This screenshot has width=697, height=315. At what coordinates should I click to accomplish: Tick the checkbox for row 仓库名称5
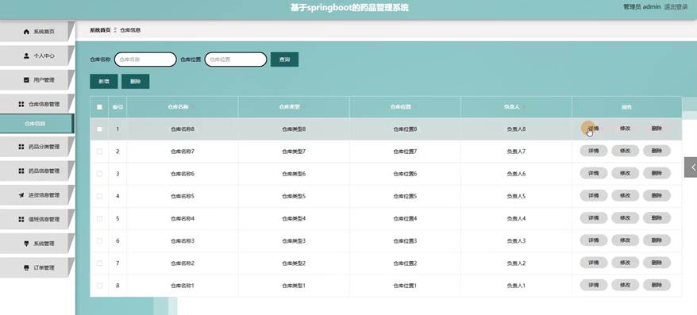[x=99, y=196]
